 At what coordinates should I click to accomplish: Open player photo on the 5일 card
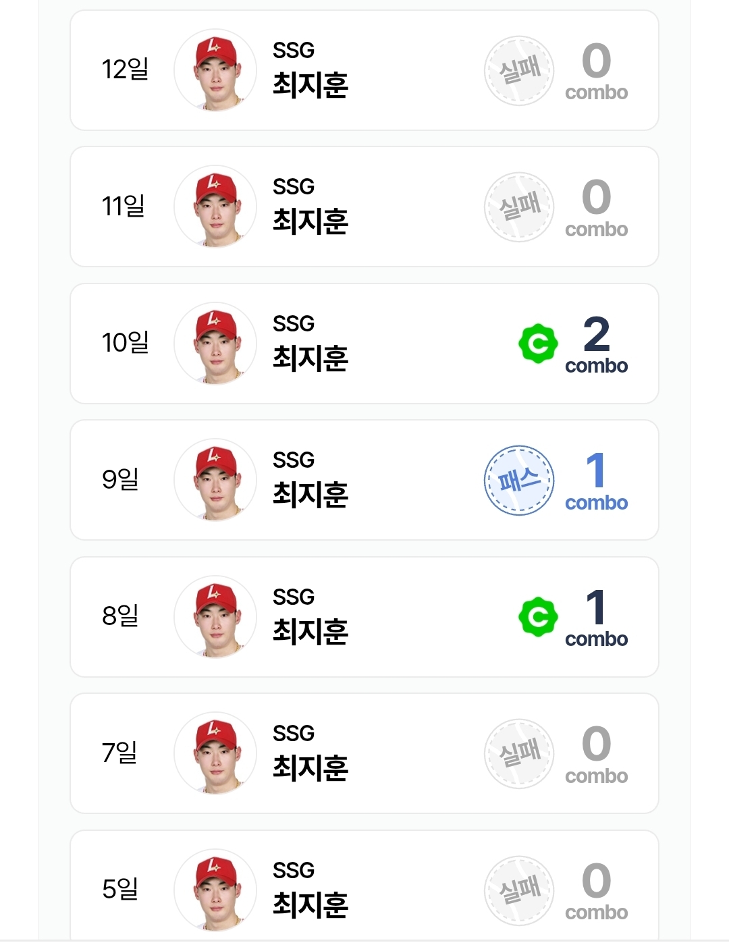(x=216, y=890)
